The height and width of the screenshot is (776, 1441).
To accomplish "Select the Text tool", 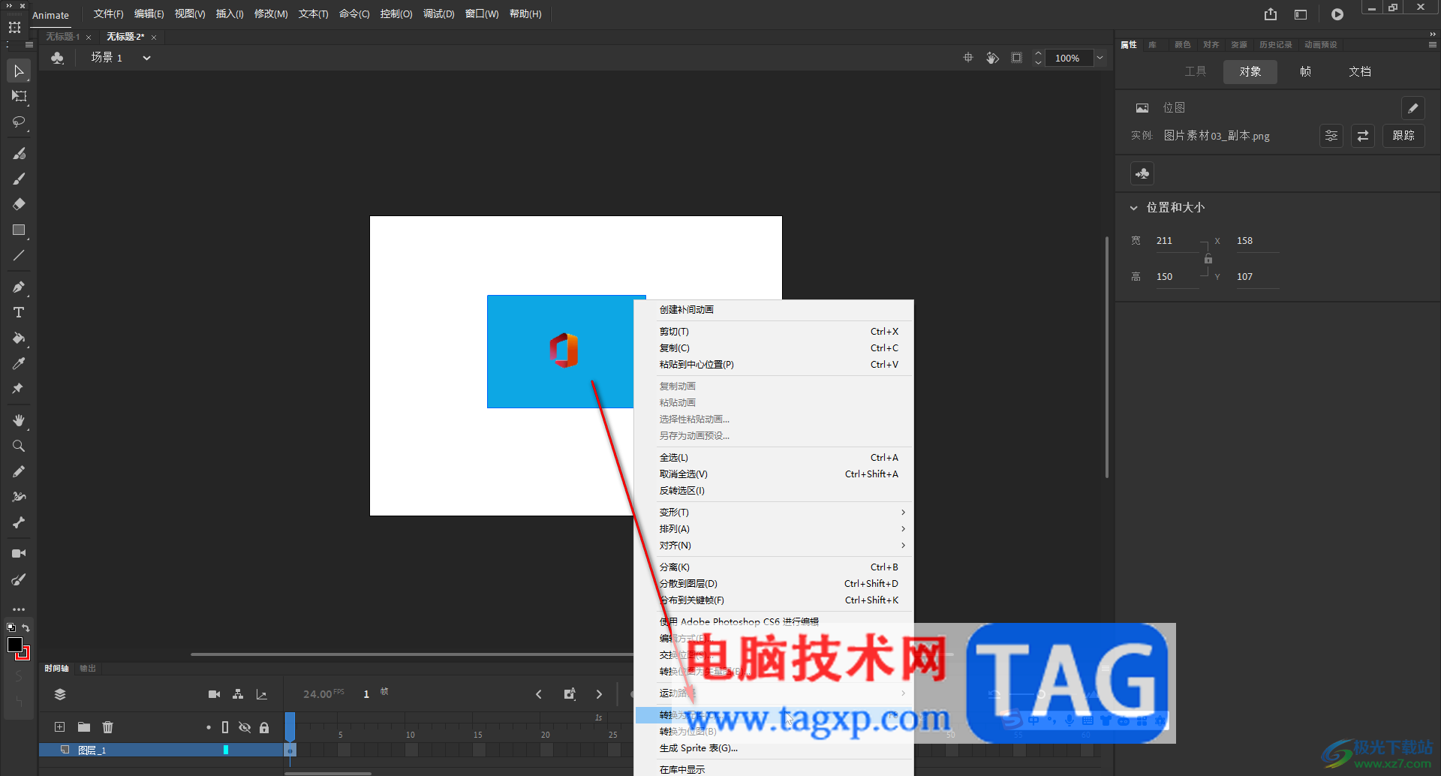I will click(x=19, y=312).
